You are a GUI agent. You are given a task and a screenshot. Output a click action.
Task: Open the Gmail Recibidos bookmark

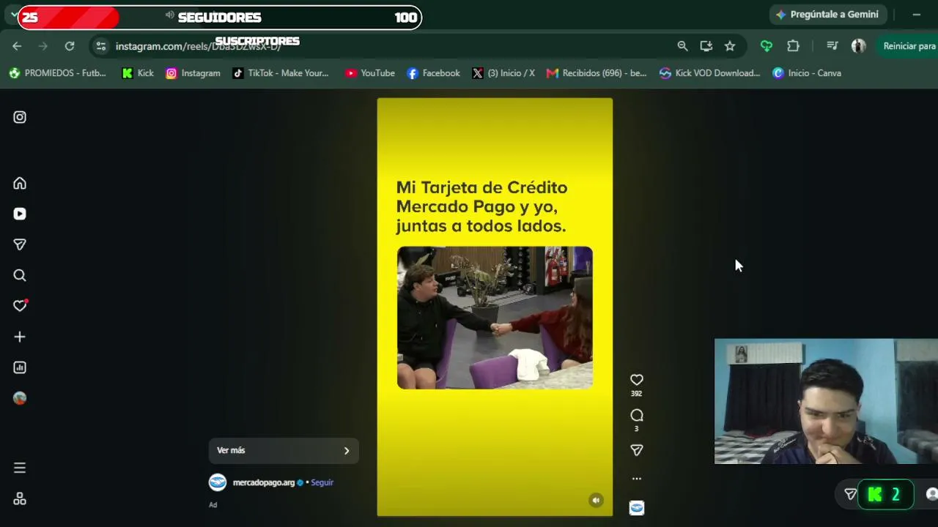pos(597,73)
